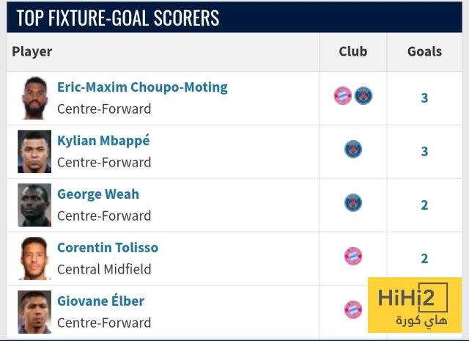This screenshot has height=341, width=469.
Task: Click Giovane Élber name link
Action: 101,301
